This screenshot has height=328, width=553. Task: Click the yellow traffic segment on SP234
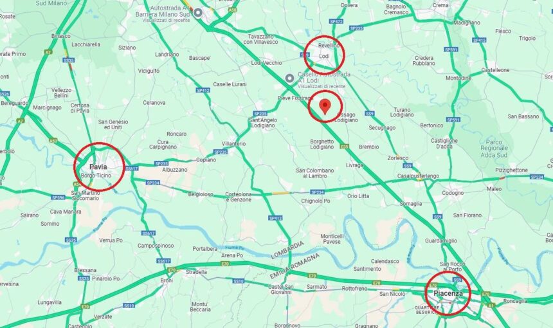(281, 193)
